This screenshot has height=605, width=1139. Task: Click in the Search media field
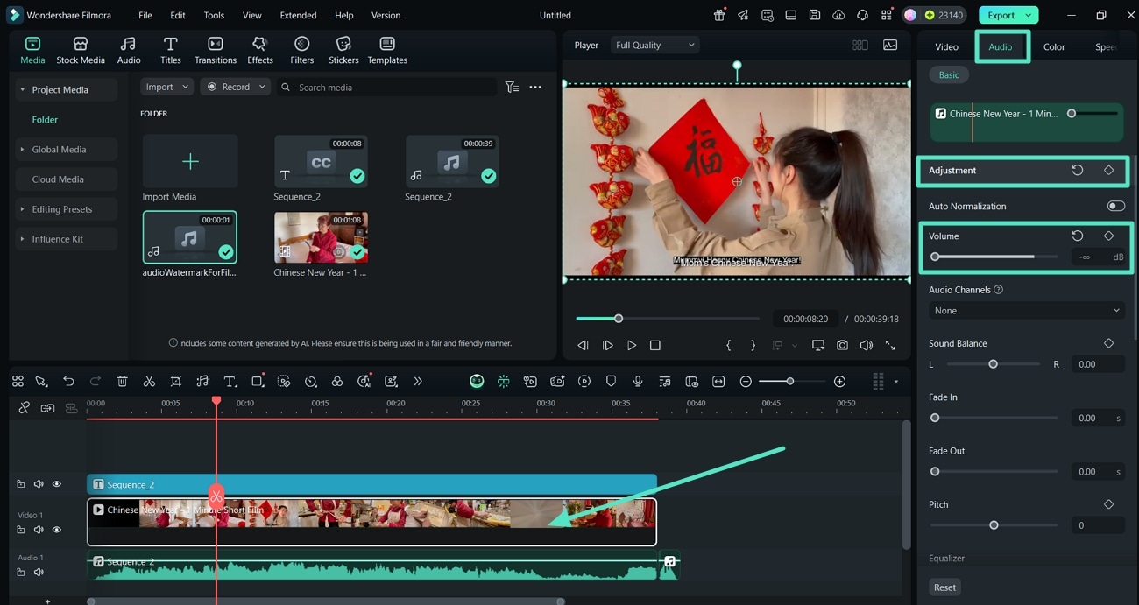pos(386,88)
